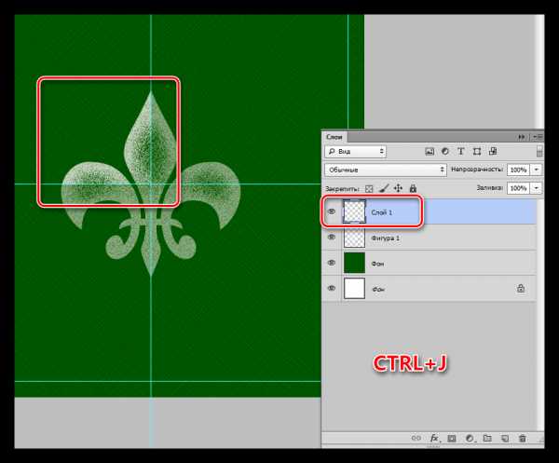The image size is (559, 463).
Task: Click the lock transparent pixels icon
Action: pos(369,188)
